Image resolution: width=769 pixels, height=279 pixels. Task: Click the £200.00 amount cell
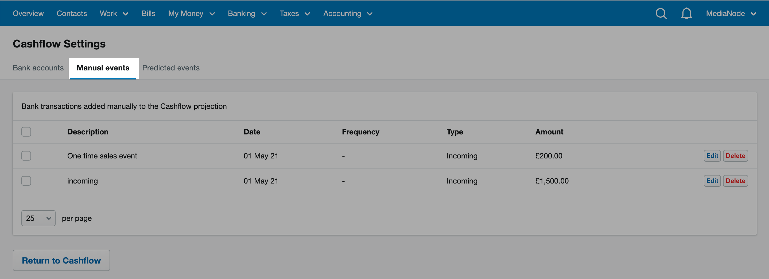549,156
